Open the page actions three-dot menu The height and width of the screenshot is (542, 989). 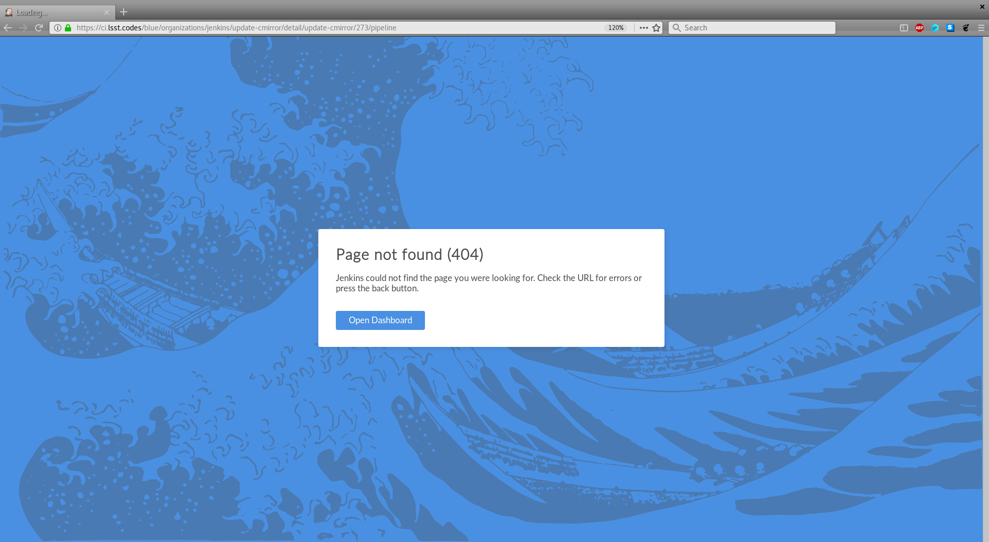click(x=643, y=28)
